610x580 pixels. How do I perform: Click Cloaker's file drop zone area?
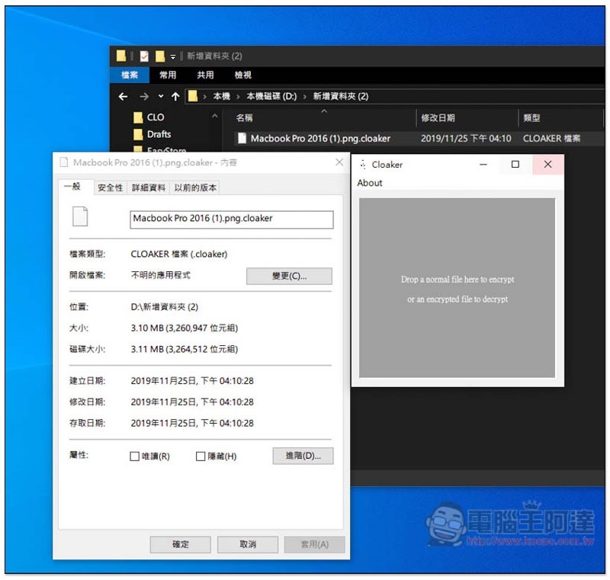[458, 290]
